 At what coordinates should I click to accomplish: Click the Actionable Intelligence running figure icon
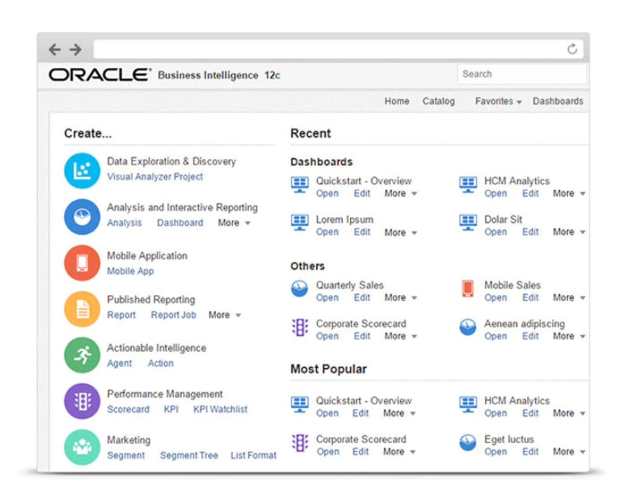pyautogui.click(x=82, y=355)
